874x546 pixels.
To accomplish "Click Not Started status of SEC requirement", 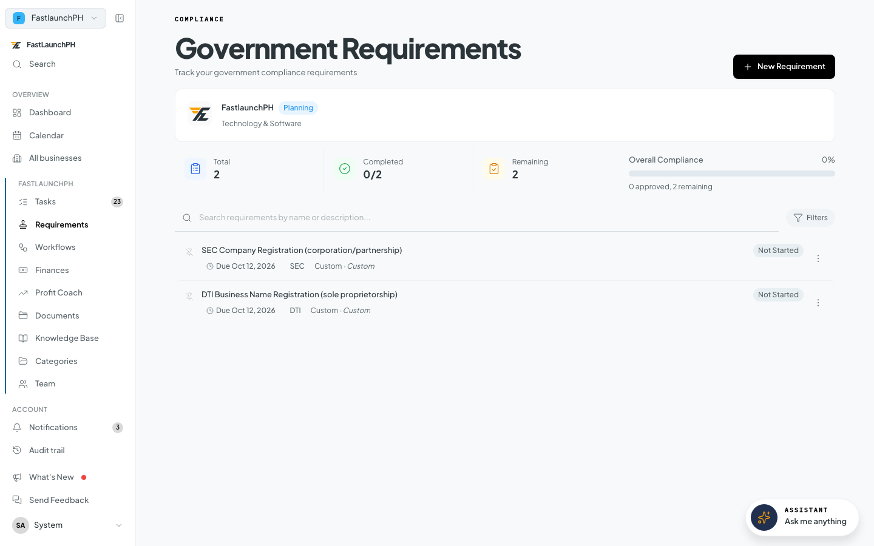I will [778, 251].
